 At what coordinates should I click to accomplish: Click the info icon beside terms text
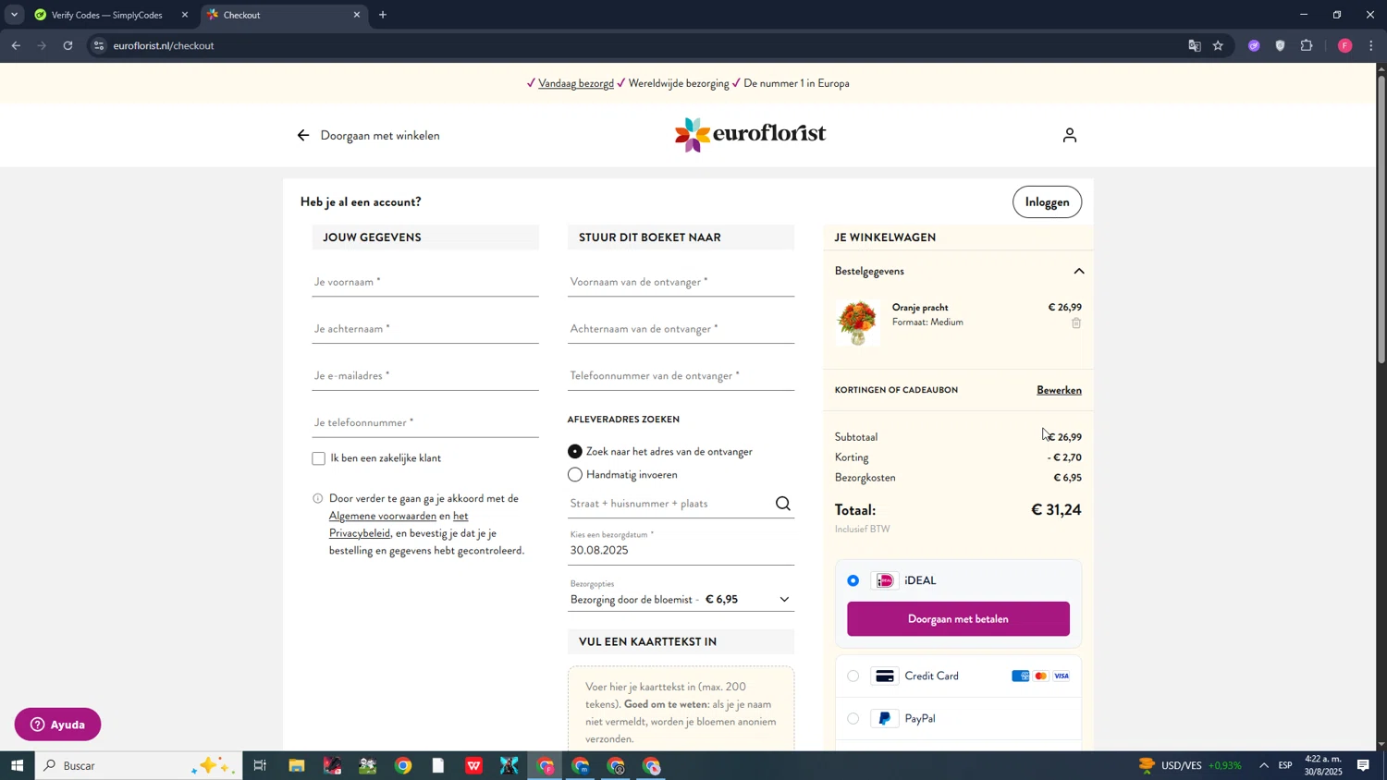318,499
